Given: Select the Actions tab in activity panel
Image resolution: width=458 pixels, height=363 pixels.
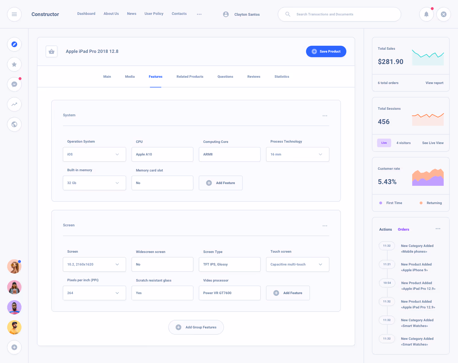Looking at the screenshot, I should pyautogui.click(x=386, y=230).
